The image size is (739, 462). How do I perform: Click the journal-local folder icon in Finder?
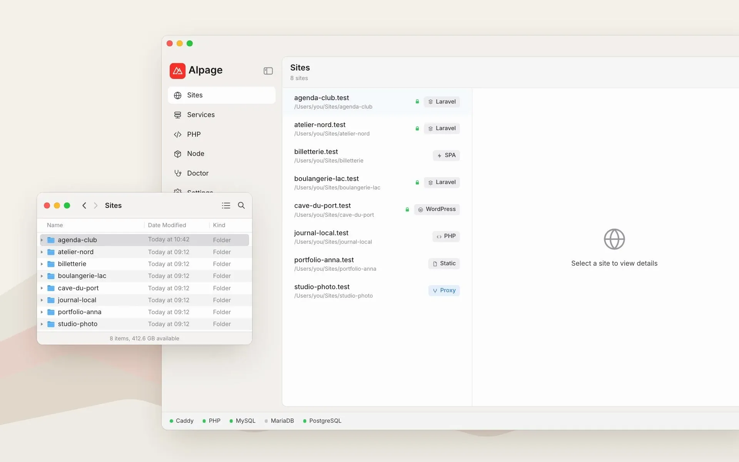point(51,300)
